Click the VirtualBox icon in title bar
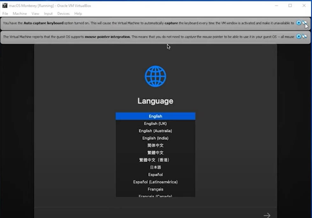The image size is (312, 218). pos(5,6)
